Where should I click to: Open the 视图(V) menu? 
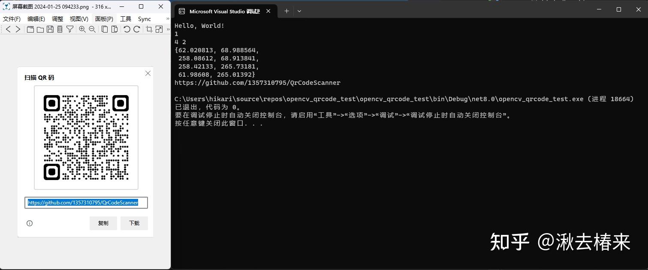click(79, 19)
